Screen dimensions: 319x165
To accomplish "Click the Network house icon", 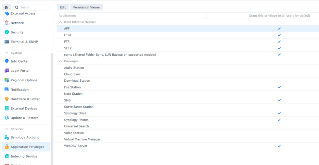I will click(x=7, y=23).
